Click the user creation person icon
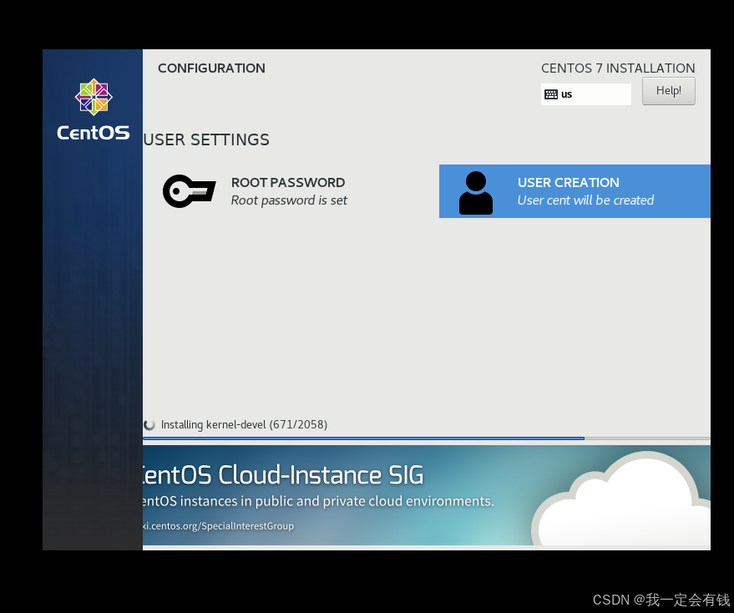This screenshot has height=613, width=734. click(x=476, y=193)
